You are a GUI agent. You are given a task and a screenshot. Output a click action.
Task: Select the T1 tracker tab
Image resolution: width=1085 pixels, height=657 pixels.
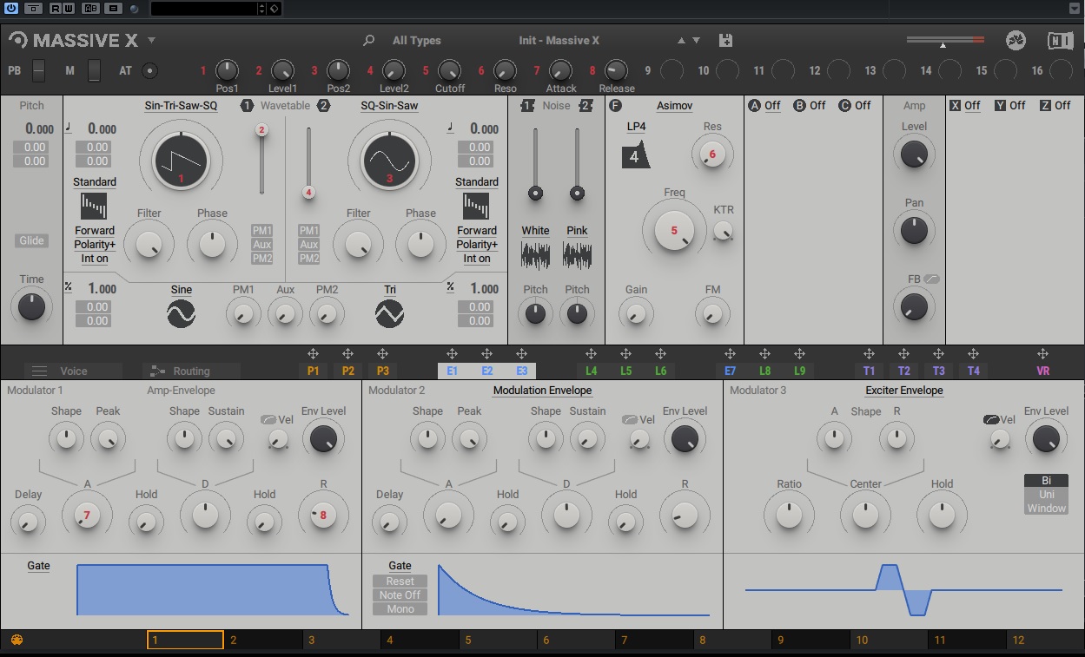pyautogui.click(x=869, y=371)
